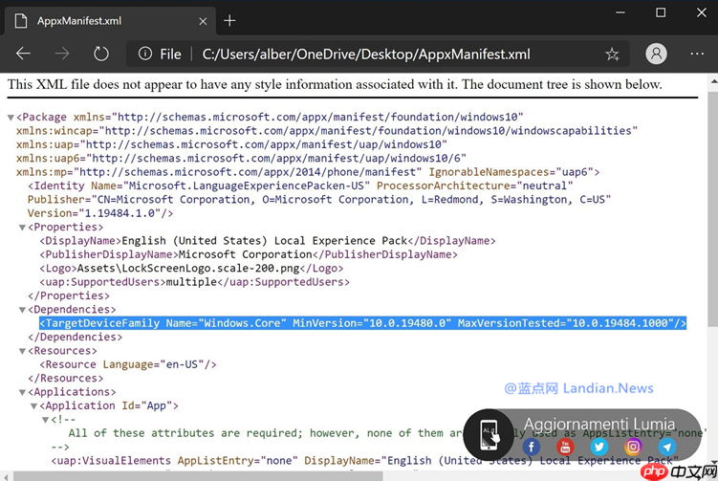The image size is (718, 481).
Task: Close the browser window
Action: tap(701, 12)
